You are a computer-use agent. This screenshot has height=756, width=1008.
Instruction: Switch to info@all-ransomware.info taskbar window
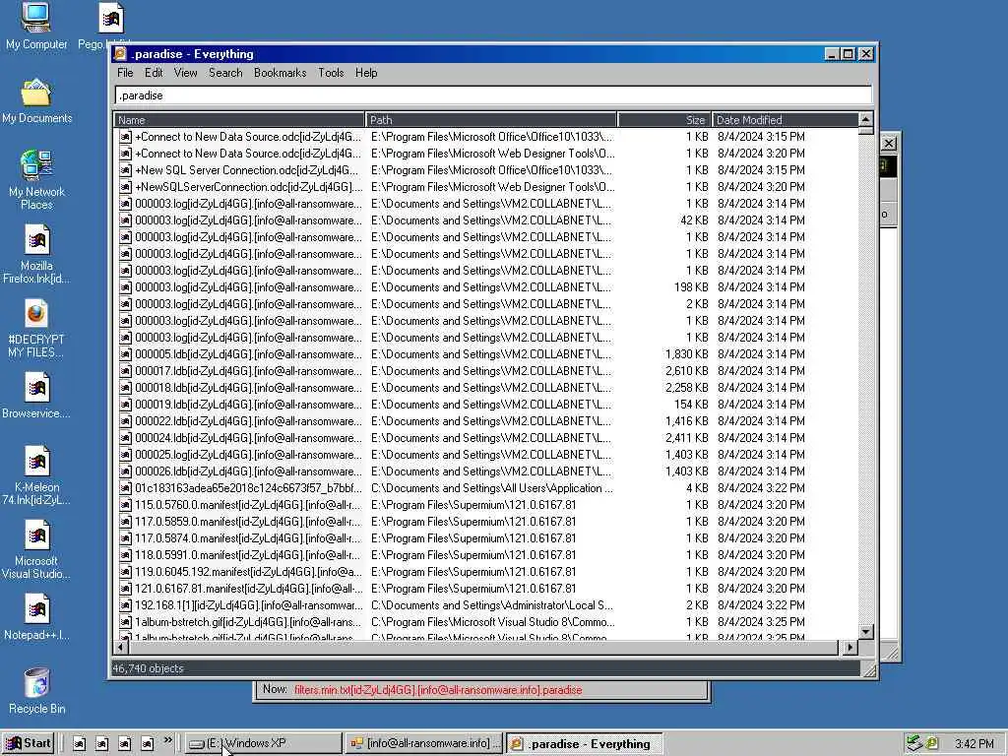coord(424,743)
